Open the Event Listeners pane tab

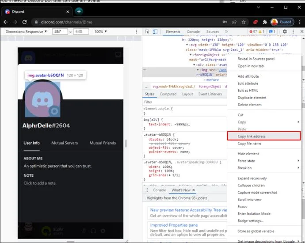coord(210,94)
